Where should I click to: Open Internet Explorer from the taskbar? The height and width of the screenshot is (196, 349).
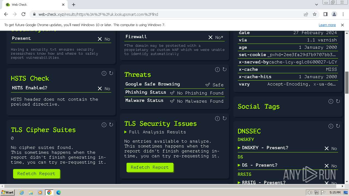(x=22, y=192)
